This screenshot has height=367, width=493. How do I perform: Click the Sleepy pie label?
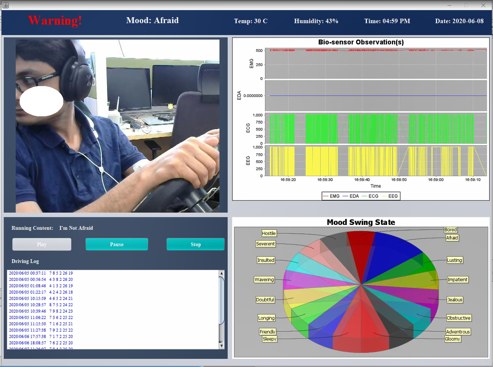269,339
